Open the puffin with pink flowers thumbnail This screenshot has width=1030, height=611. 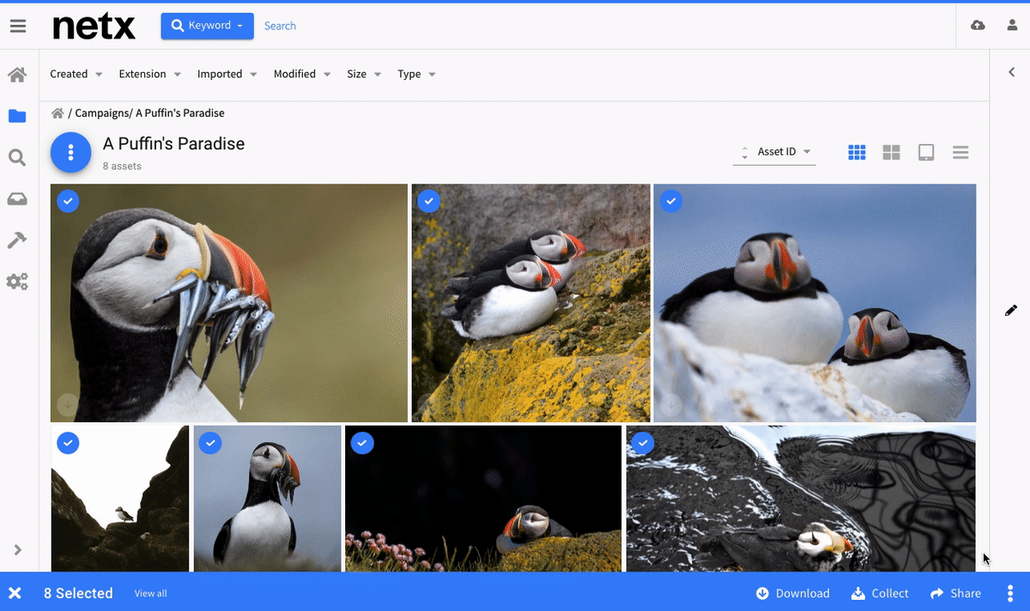483,499
